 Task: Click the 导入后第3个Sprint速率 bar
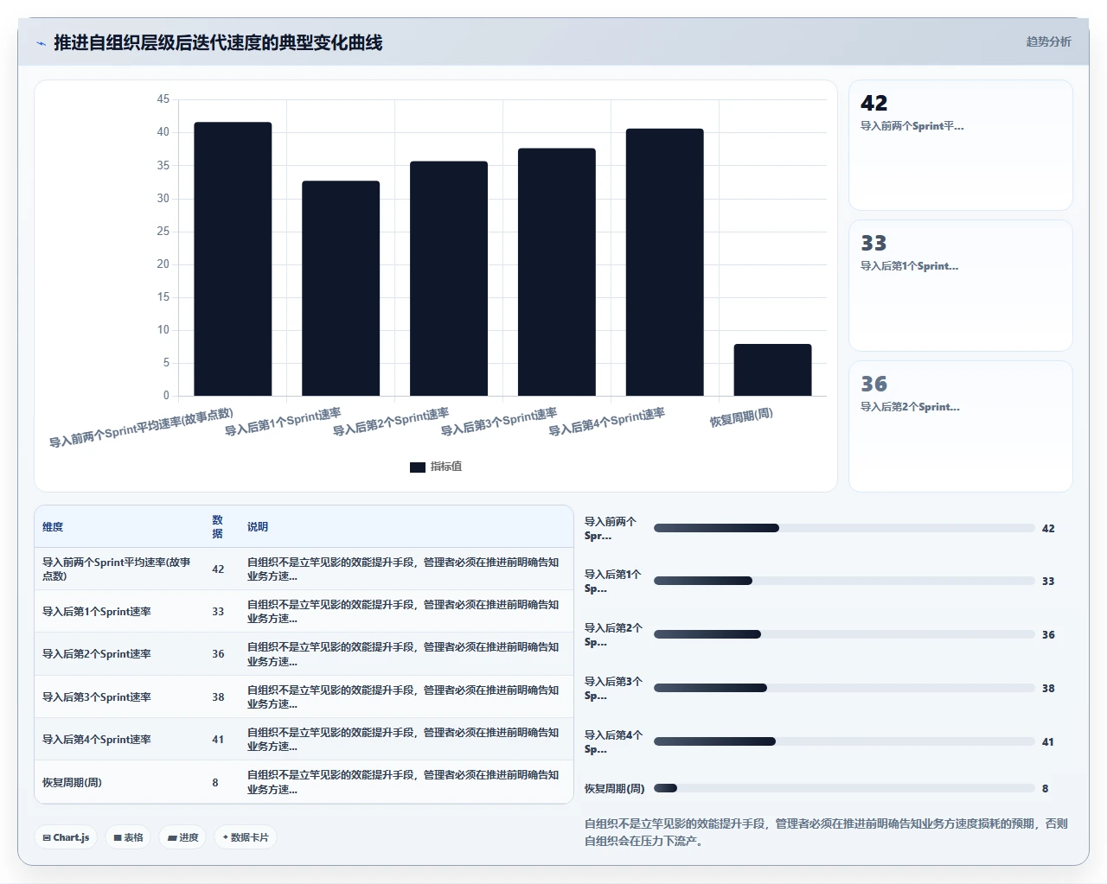557,272
